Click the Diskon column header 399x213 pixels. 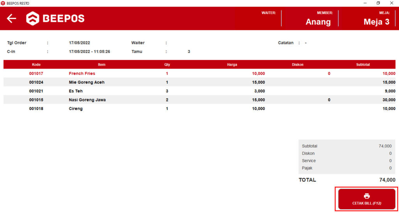click(x=297, y=64)
